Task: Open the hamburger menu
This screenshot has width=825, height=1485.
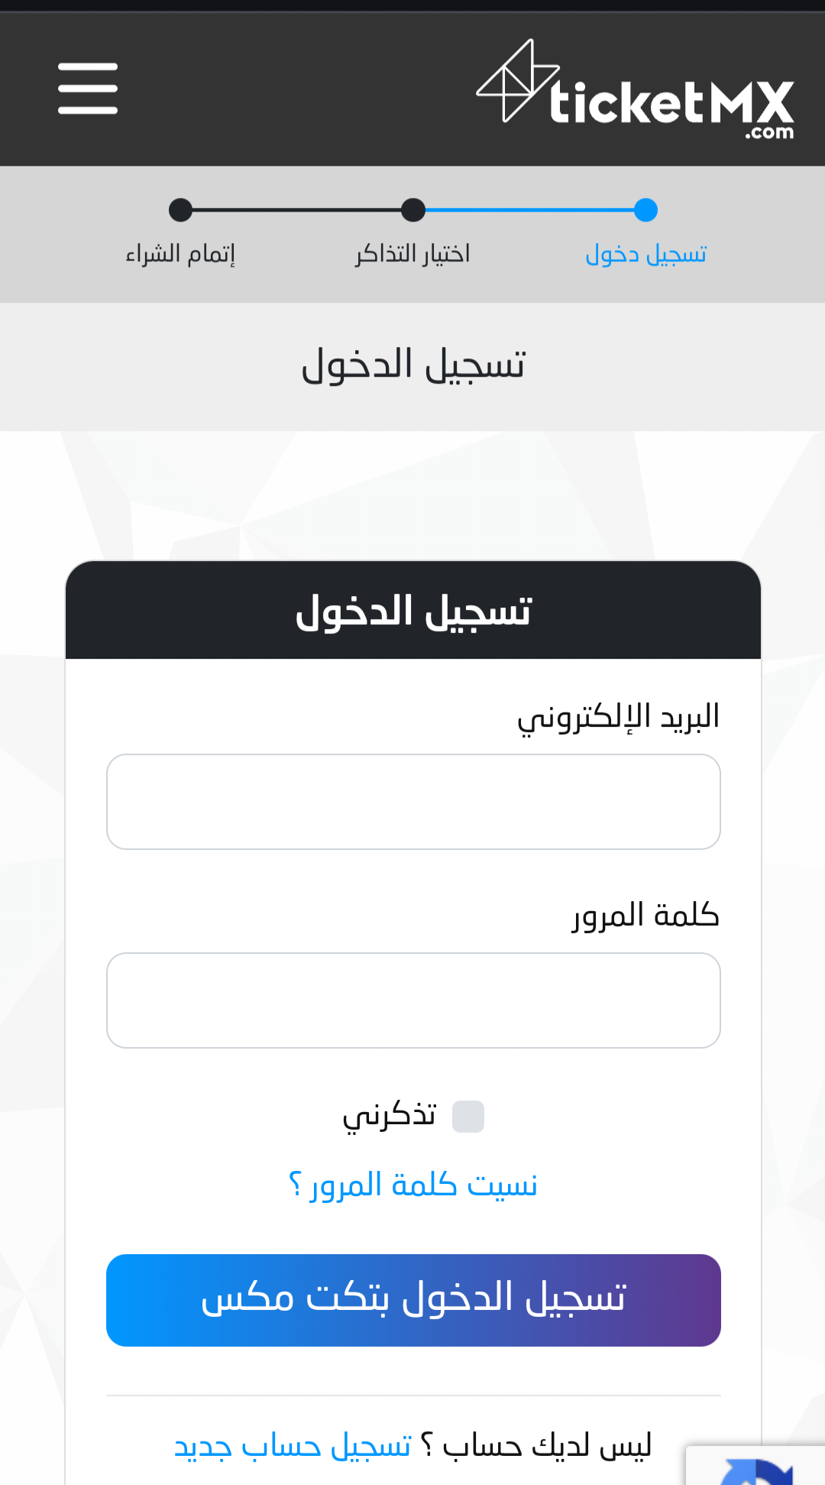Action: [88, 89]
